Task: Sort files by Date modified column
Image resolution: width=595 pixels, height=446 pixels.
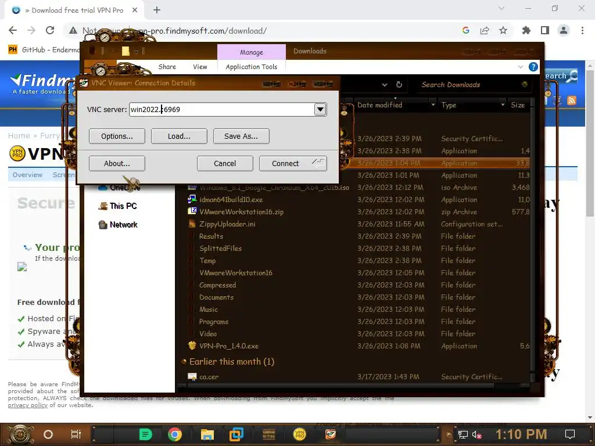Action: click(380, 105)
